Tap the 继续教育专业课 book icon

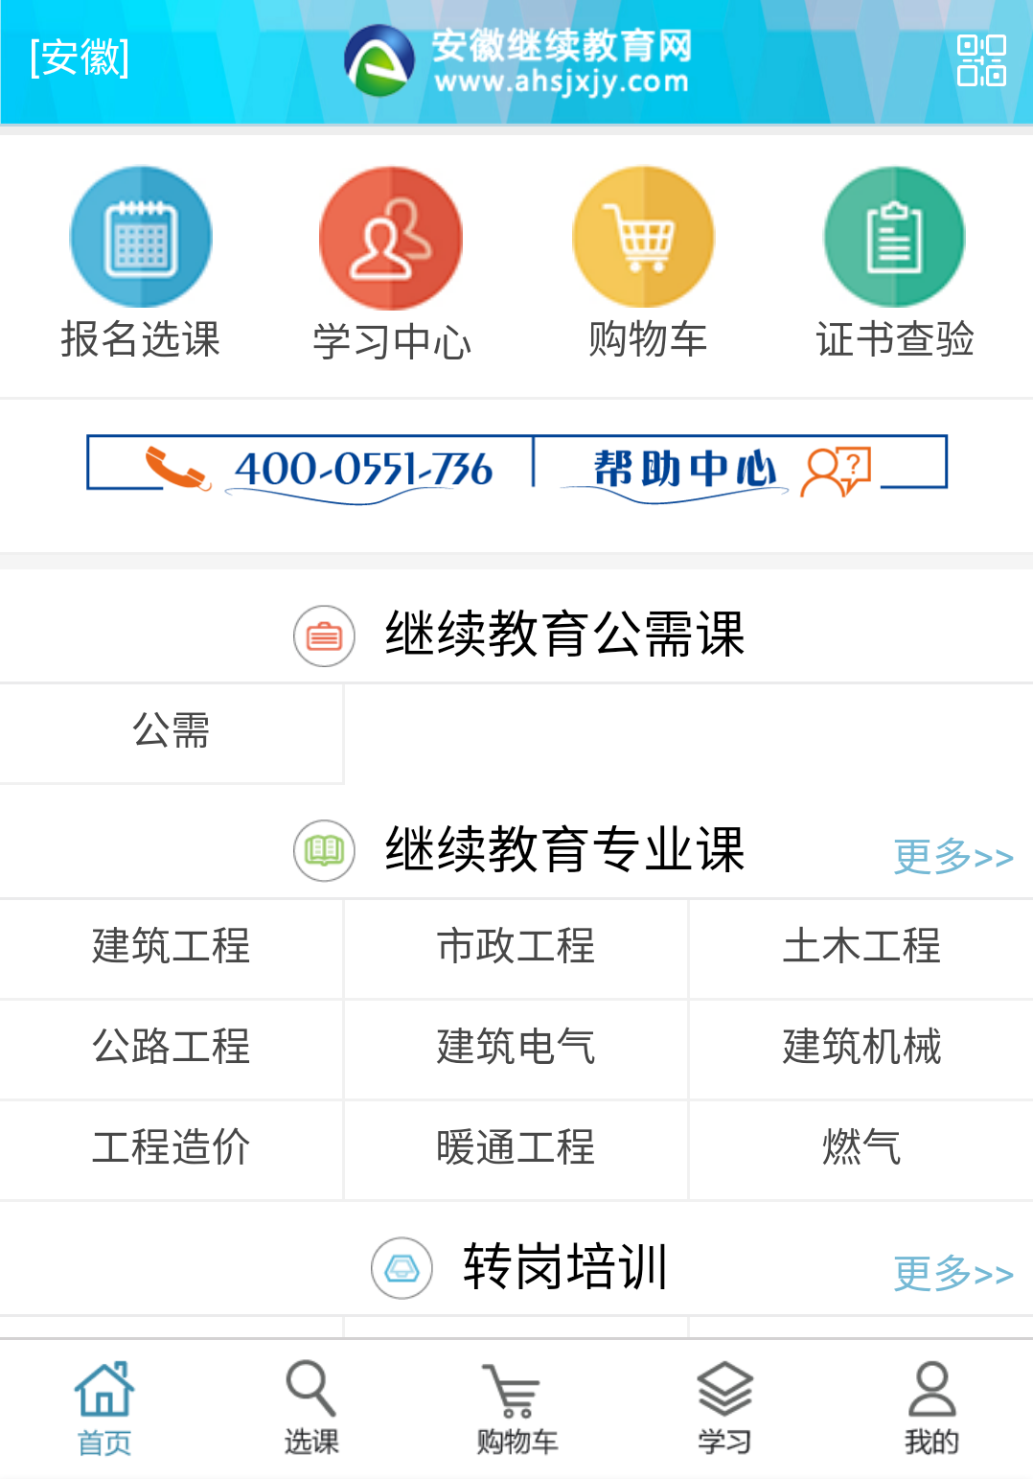pyautogui.click(x=324, y=850)
